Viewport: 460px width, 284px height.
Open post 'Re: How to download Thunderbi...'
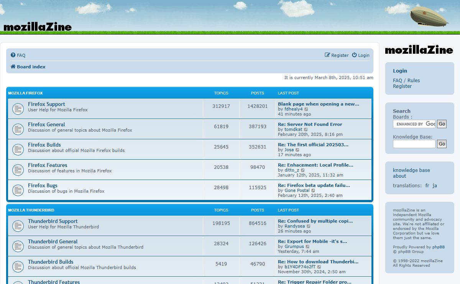coord(318,262)
